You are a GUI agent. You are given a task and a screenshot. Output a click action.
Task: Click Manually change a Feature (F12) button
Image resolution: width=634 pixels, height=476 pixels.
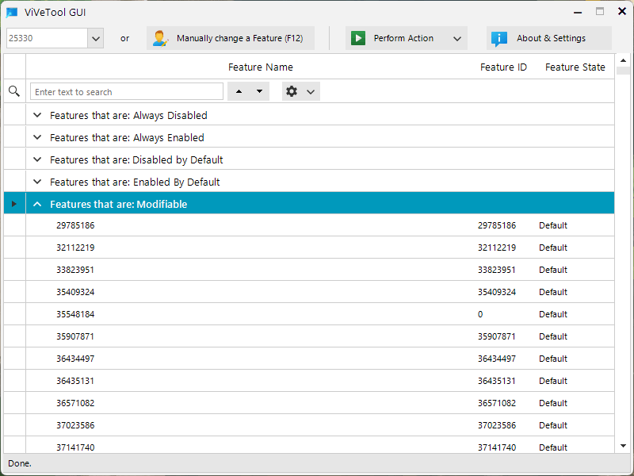click(x=231, y=38)
